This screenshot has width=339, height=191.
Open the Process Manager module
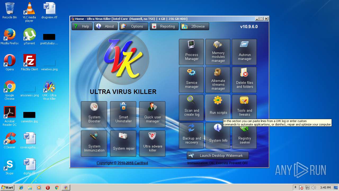pyautogui.click(x=191, y=52)
